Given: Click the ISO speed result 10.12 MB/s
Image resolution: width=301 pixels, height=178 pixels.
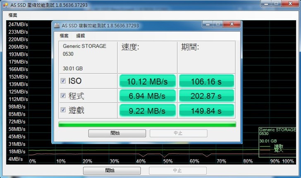Looking at the screenshot, I should tap(148, 81).
